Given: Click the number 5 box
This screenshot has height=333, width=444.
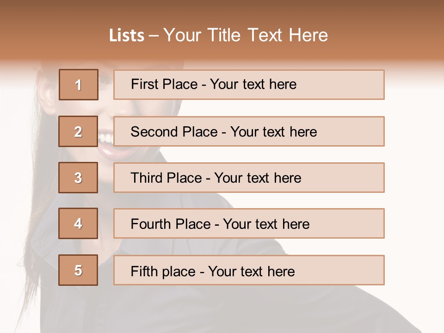Looking at the screenshot, I should point(78,270).
